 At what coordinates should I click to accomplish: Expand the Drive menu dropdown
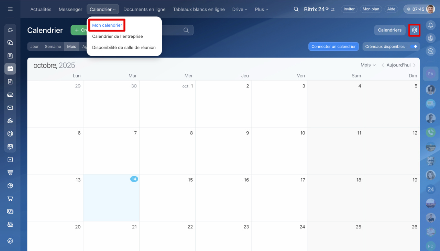click(x=240, y=9)
